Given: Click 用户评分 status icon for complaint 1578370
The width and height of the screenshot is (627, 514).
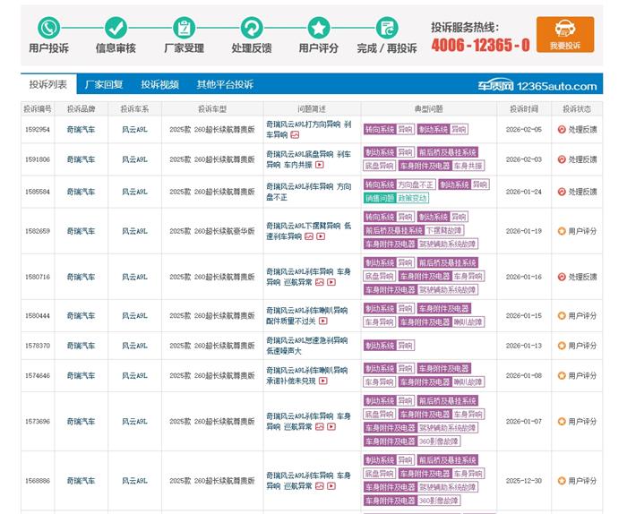Looking at the screenshot, I should [562, 346].
